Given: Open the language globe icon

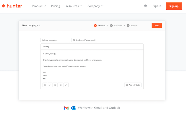Looking at the screenshot, I should click(146, 6).
